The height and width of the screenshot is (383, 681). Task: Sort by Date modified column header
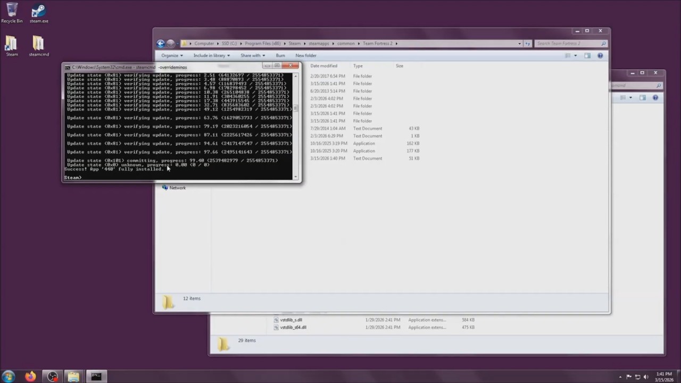pyautogui.click(x=324, y=66)
